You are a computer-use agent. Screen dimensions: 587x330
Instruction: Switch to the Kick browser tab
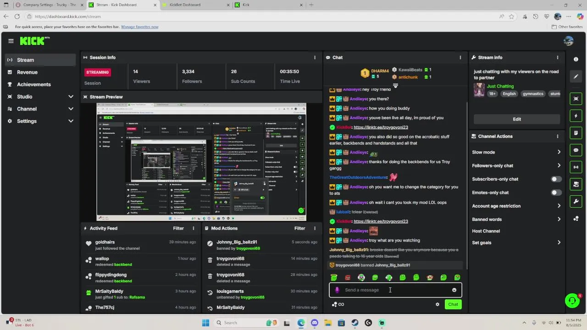click(268, 5)
